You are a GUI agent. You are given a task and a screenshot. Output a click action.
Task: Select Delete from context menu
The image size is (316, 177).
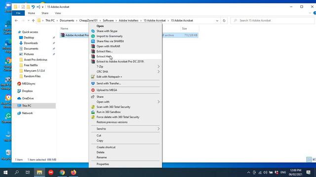125,152
